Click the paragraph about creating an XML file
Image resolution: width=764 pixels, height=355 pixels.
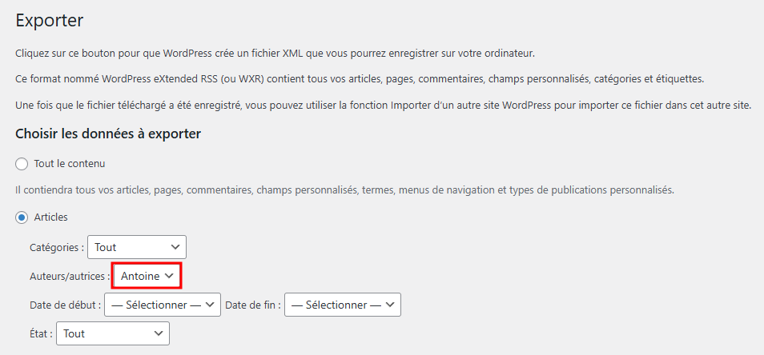point(275,54)
